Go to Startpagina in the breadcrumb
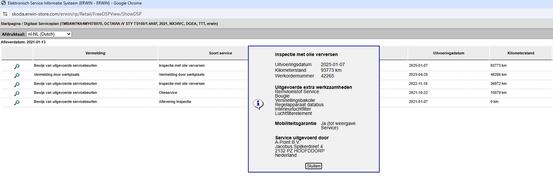 (11, 24)
